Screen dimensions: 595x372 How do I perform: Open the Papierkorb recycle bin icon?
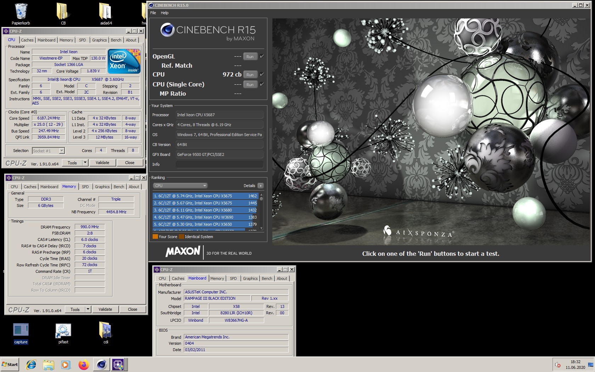[21, 14]
